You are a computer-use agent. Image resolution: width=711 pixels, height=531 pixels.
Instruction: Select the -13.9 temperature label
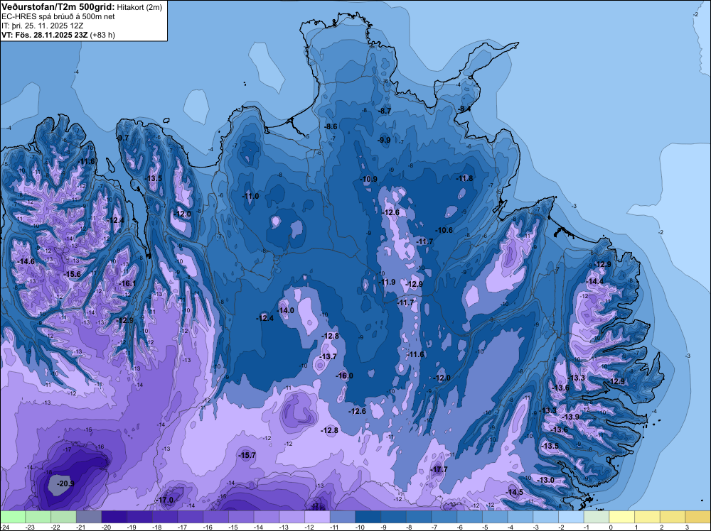tap(570, 417)
